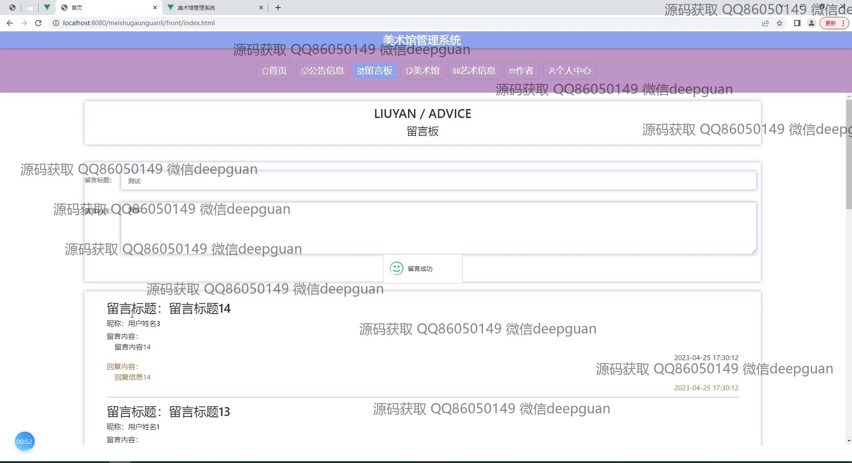Open the 公告信息 navigation item
This screenshot has width=852, height=463.
(x=322, y=71)
